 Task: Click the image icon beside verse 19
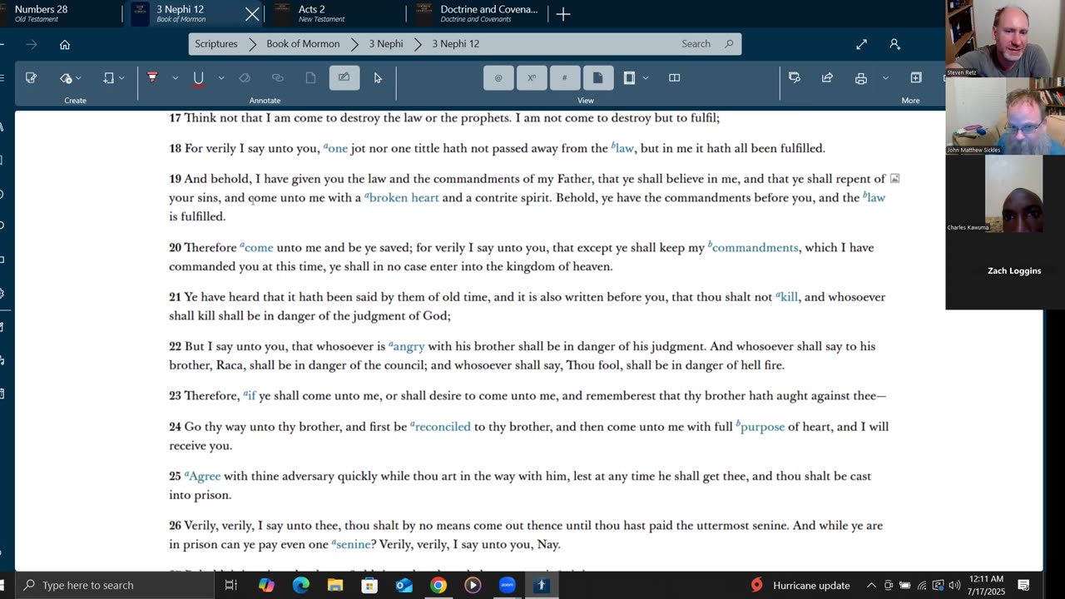tap(895, 178)
